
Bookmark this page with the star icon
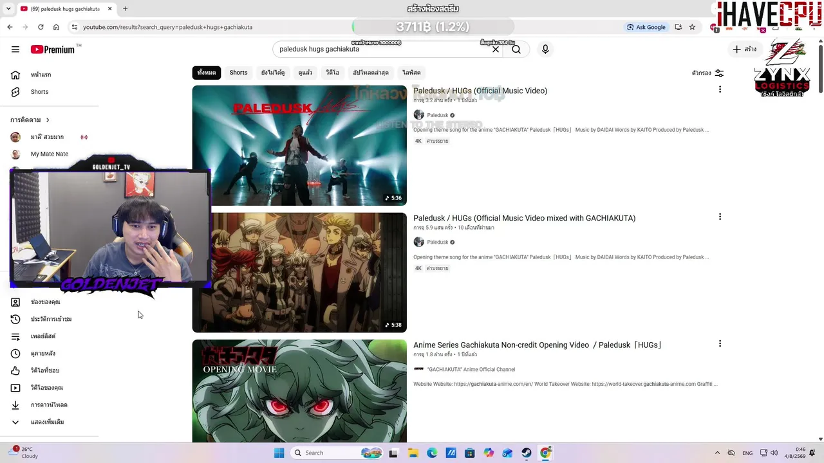(x=692, y=27)
